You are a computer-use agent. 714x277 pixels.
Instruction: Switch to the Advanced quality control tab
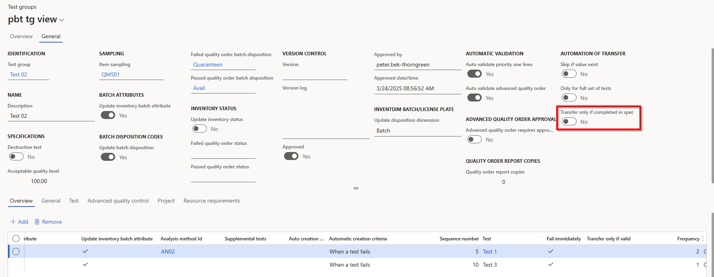click(118, 201)
